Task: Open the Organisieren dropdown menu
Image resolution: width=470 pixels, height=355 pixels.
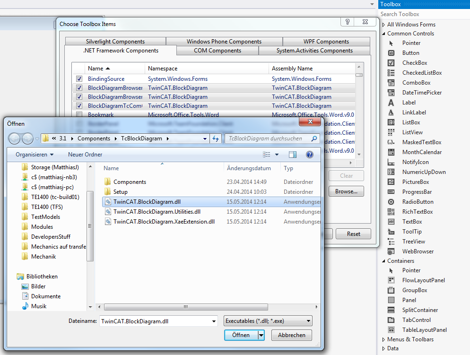Action: 35,155
